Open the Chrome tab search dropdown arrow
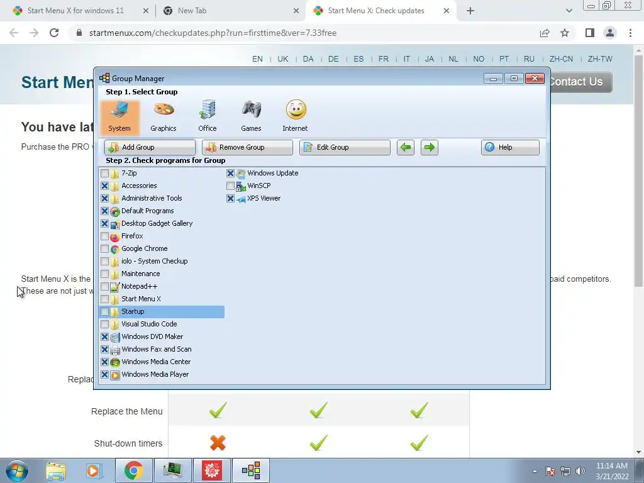644x483 pixels. click(569, 11)
